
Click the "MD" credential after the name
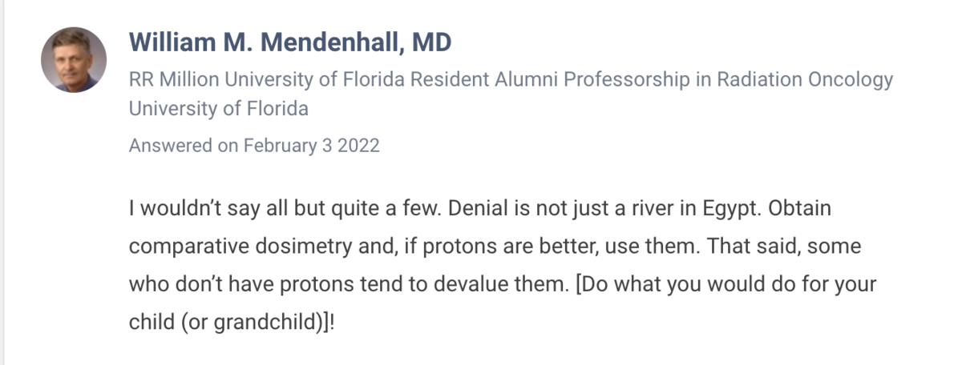431,42
